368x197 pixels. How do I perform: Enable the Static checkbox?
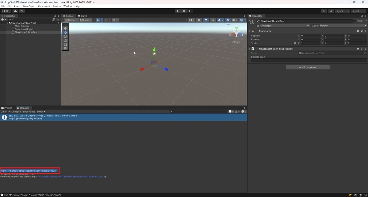355,21
